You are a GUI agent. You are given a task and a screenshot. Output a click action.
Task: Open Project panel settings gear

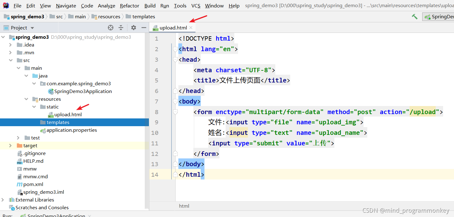tap(134, 28)
